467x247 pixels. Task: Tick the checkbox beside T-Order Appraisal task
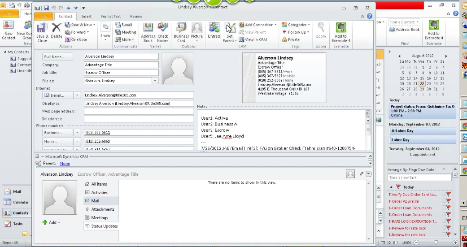pos(444,201)
